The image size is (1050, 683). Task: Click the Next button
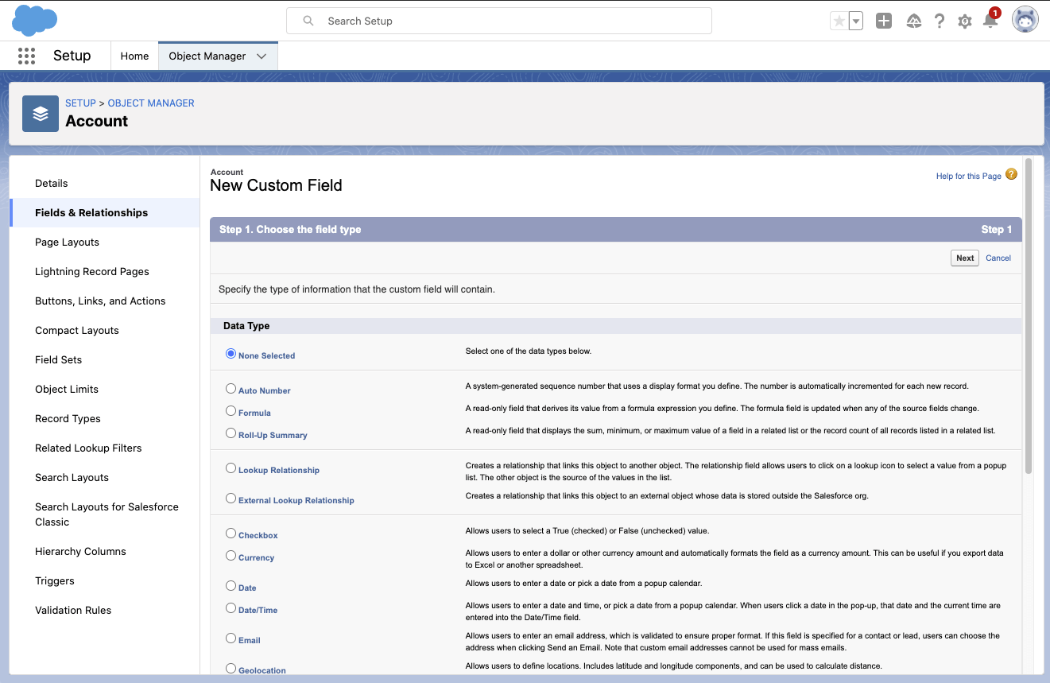pos(965,258)
